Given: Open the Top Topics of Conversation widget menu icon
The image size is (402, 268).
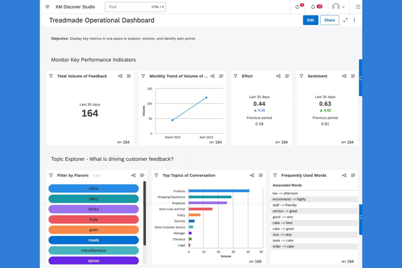Looking at the screenshot, I should point(261,175).
